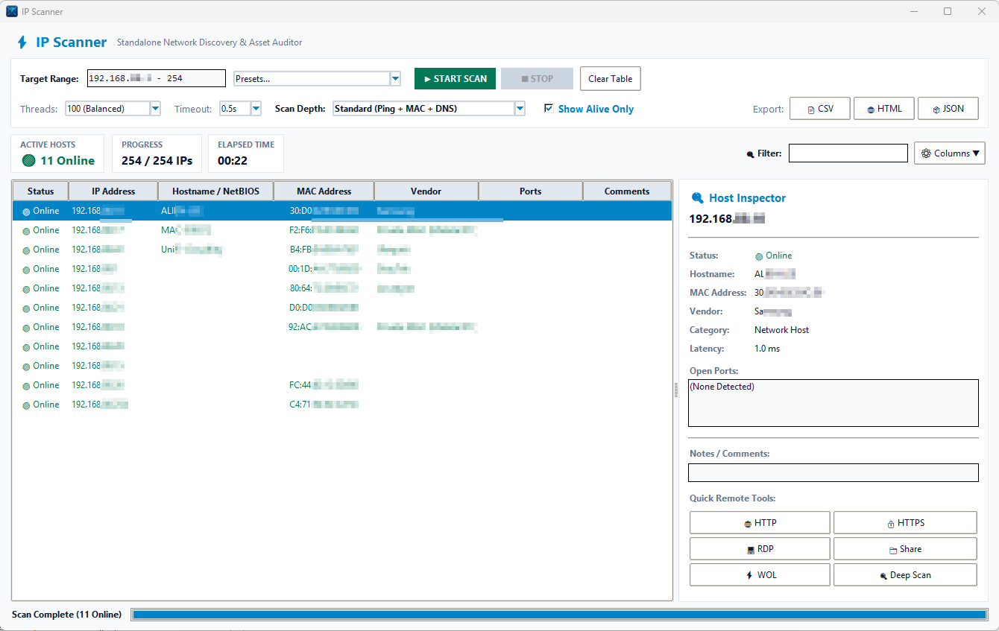999x631 pixels.
Task: Click status icon of the 80:64 MAC row
Action: pyautogui.click(x=26, y=289)
